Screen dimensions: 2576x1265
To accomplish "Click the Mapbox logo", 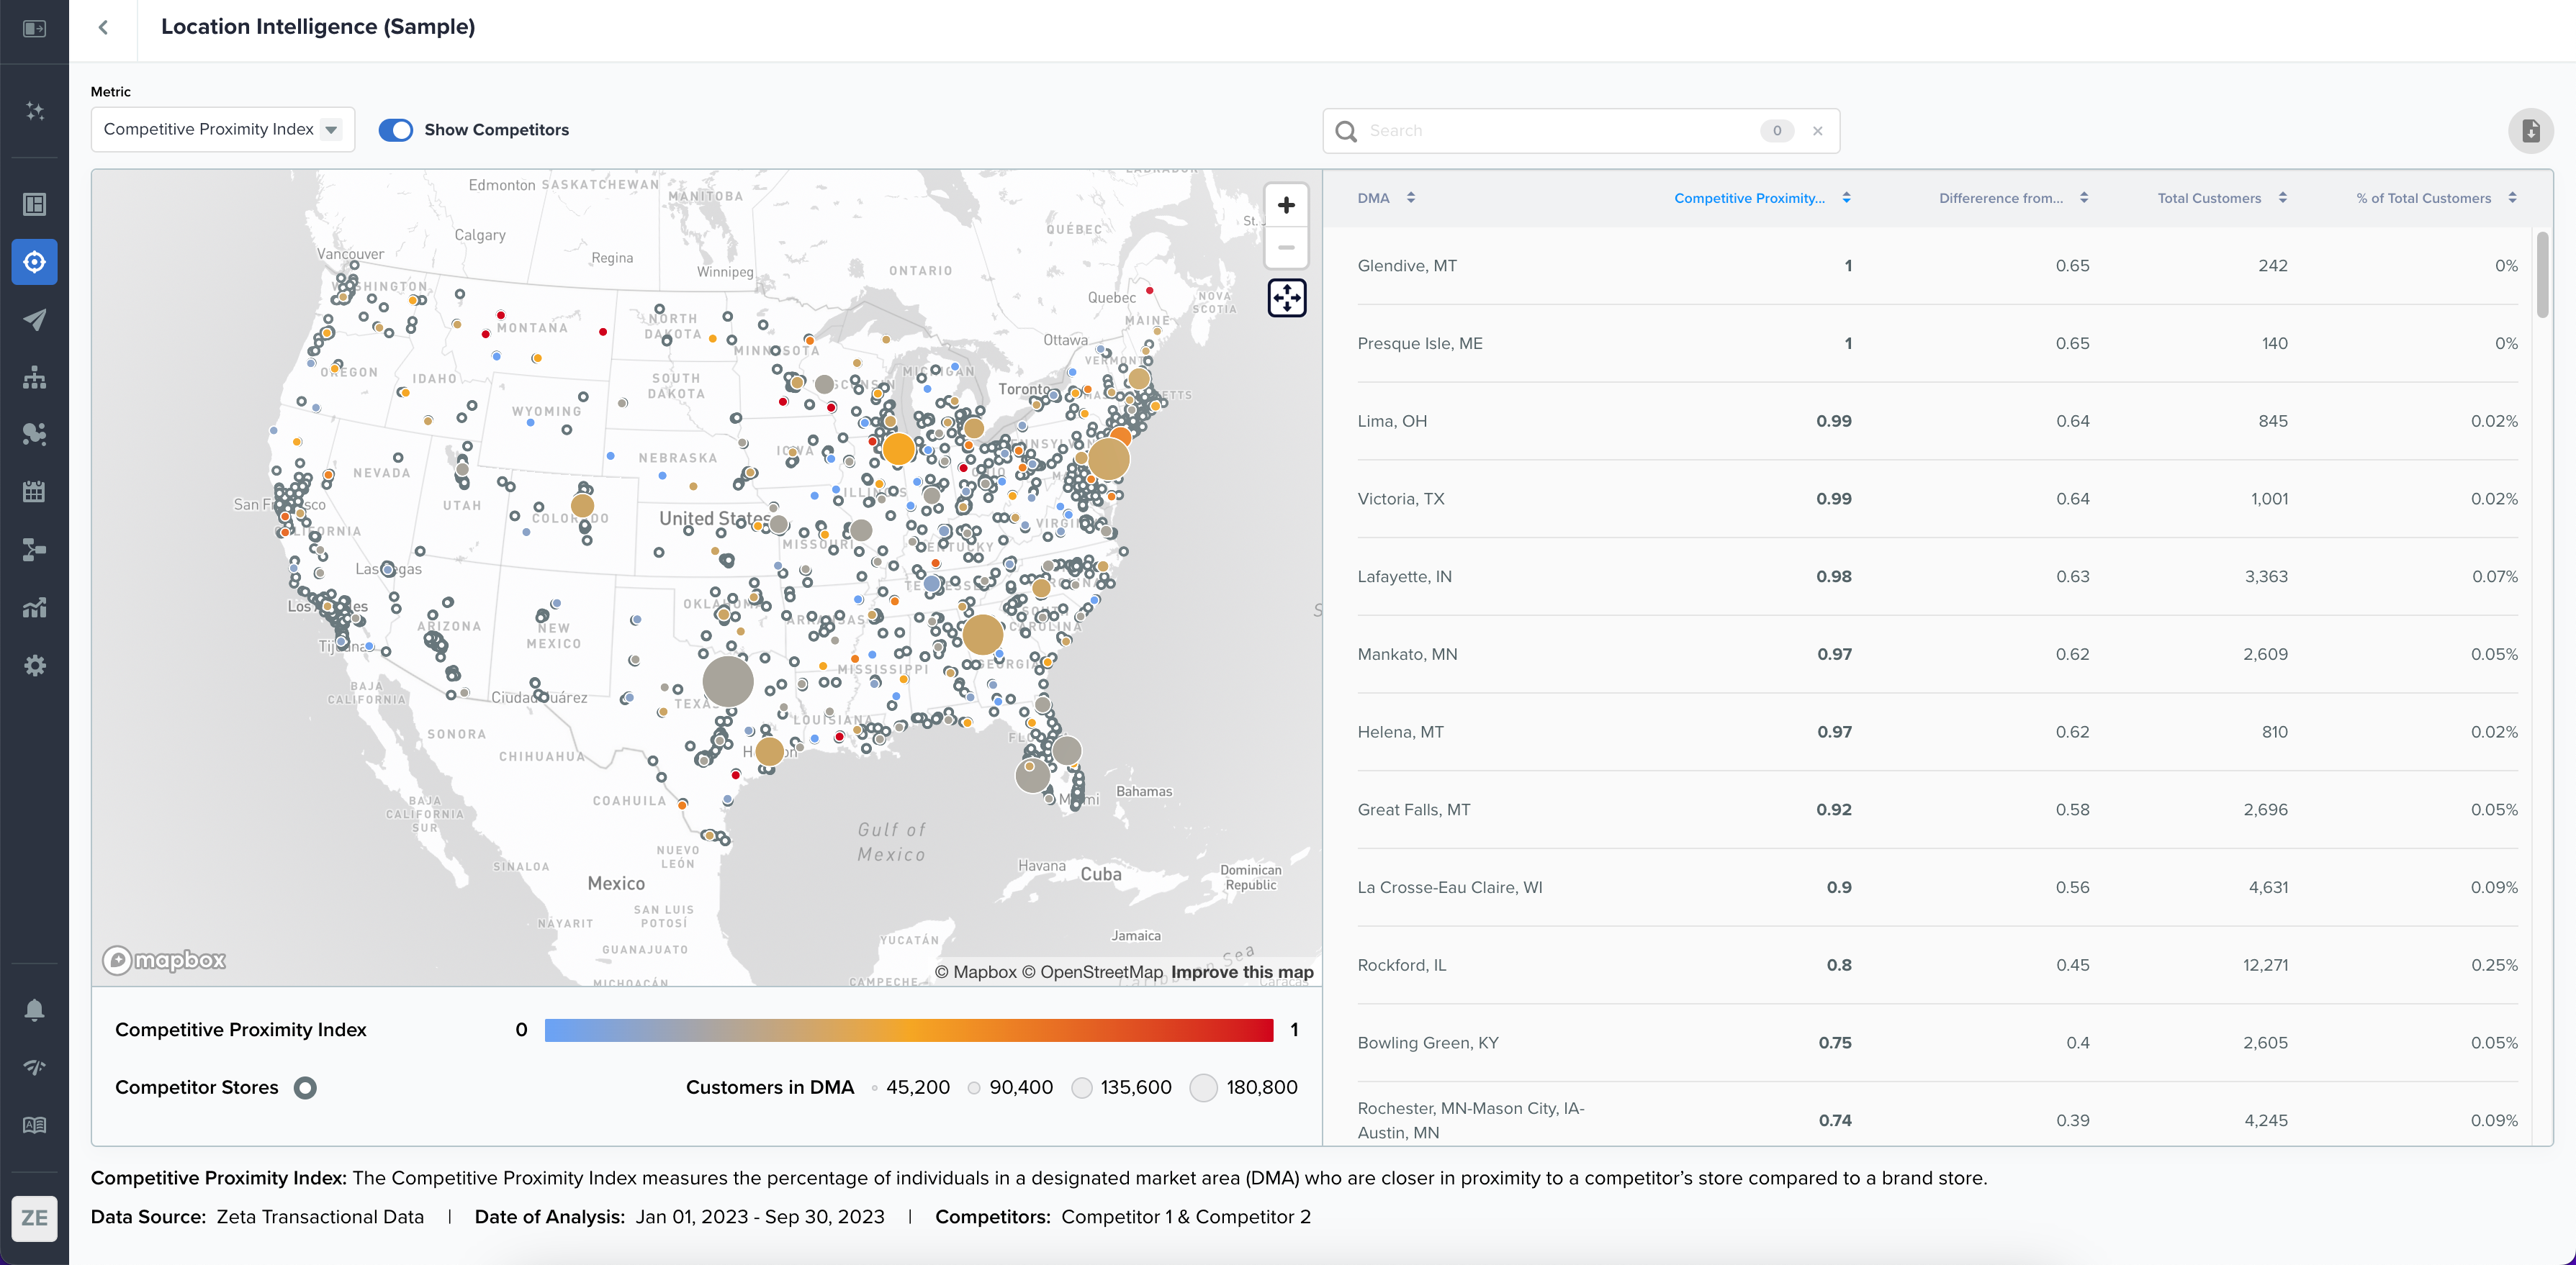I will pyautogui.click(x=165, y=959).
